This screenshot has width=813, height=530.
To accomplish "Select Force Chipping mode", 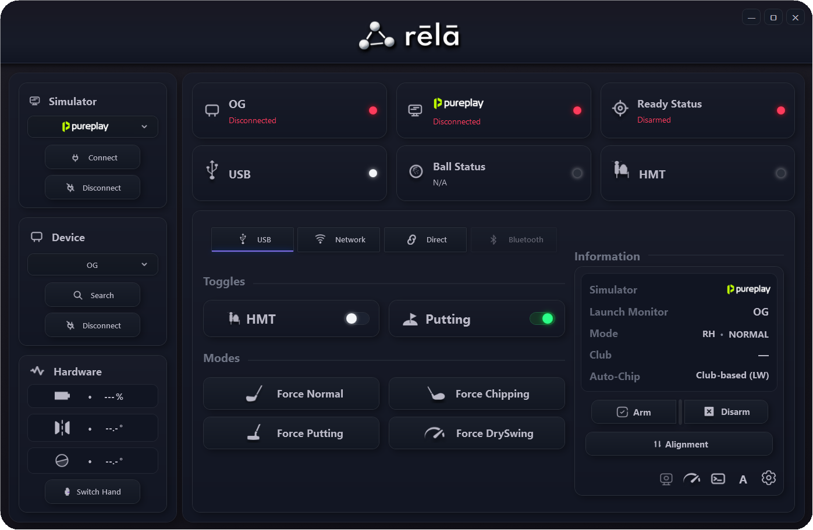I will pyautogui.click(x=477, y=393).
